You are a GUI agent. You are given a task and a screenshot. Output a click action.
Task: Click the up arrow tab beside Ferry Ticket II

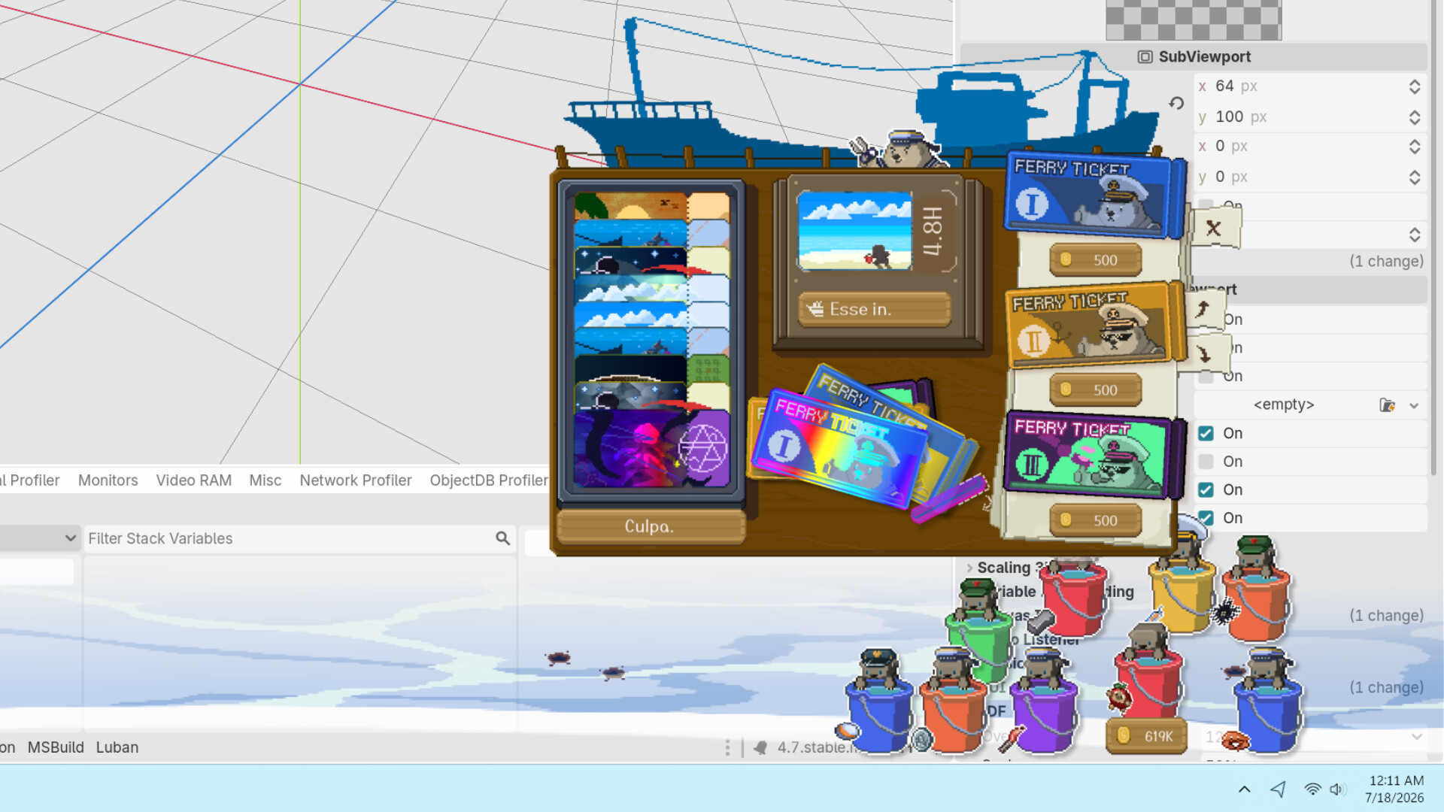click(1204, 310)
